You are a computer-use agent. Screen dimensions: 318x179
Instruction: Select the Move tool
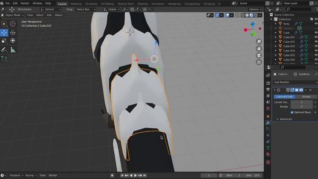pyautogui.click(x=4, y=33)
